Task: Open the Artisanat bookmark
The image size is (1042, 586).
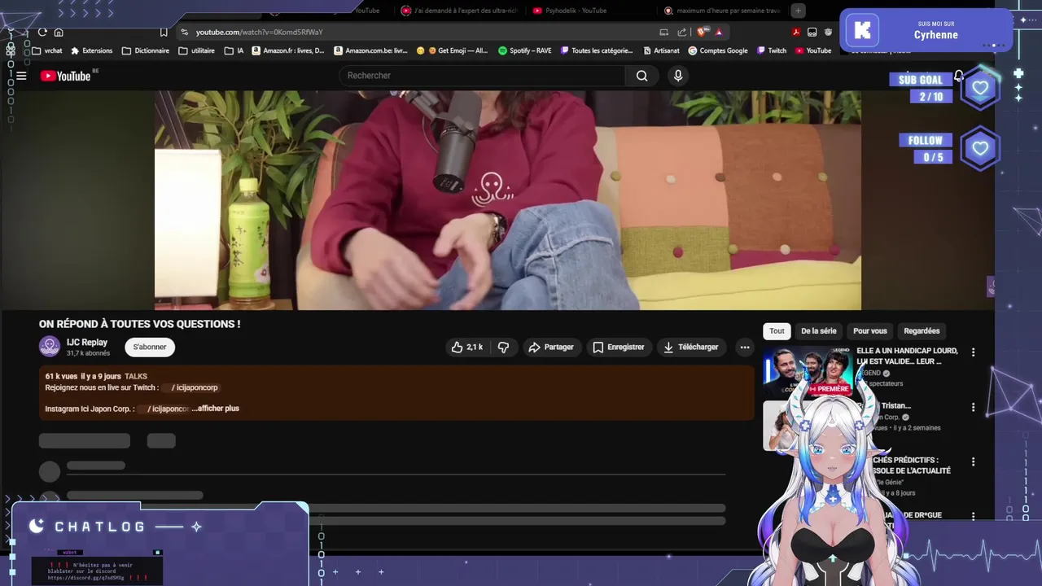Action: point(661,50)
